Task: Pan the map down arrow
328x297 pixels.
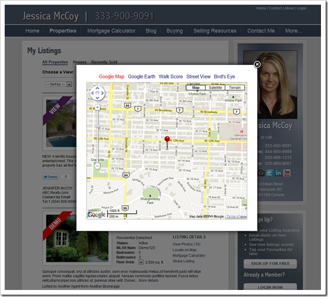Action: 97,98
